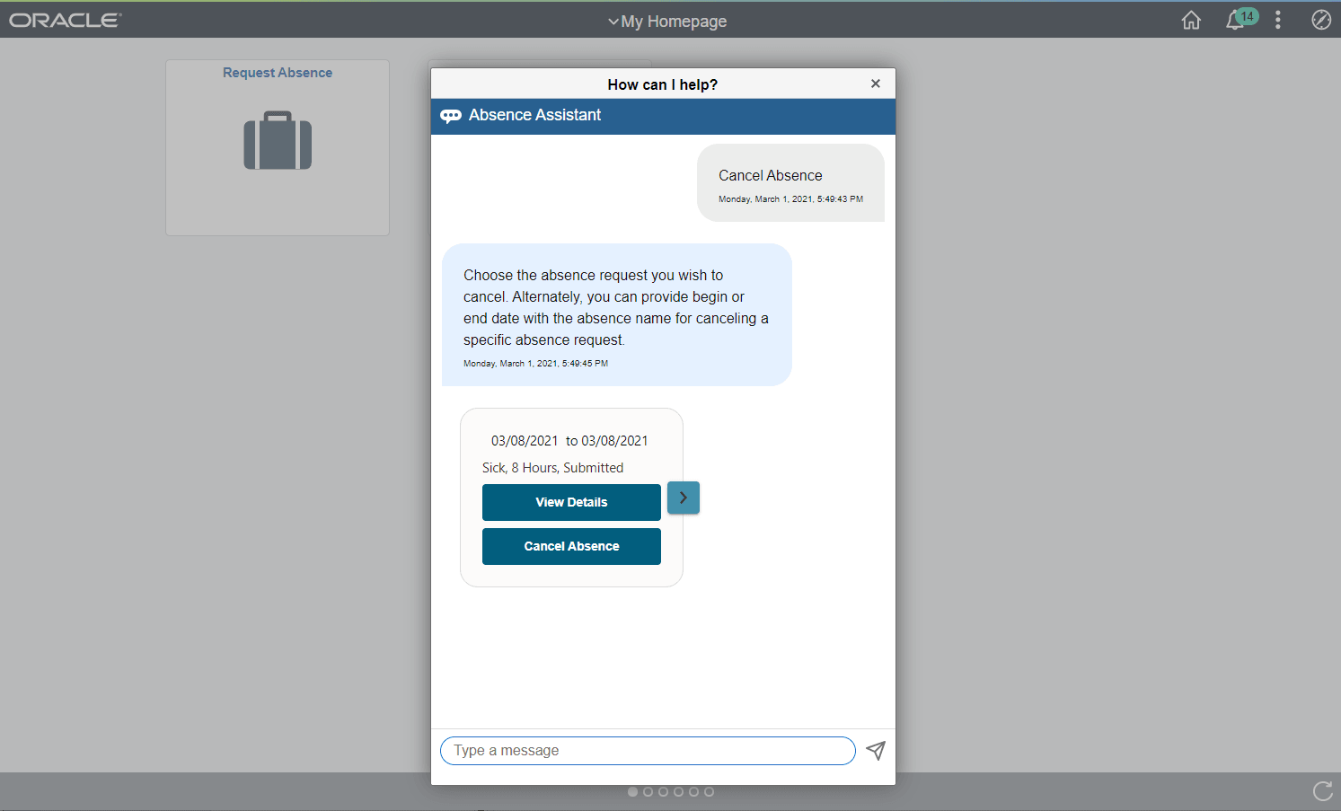1341x811 pixels.
Task: Click the NavBar compass icon
Action: tap(1321, 20)
